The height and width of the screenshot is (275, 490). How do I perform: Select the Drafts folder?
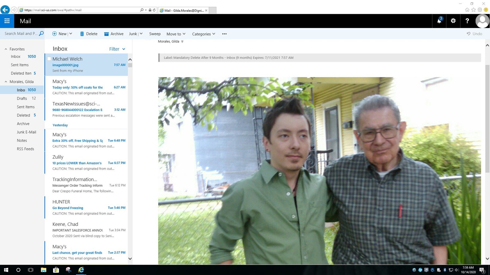pos(22,98)
